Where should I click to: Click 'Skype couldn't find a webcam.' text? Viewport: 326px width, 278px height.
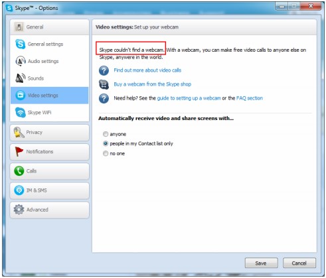point(131,50)
